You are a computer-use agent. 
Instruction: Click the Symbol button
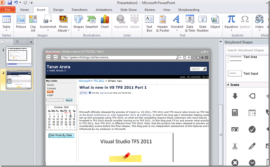point(245,22)
